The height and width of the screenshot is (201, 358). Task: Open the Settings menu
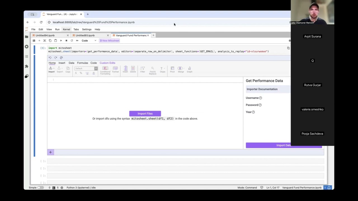(87, 29)
